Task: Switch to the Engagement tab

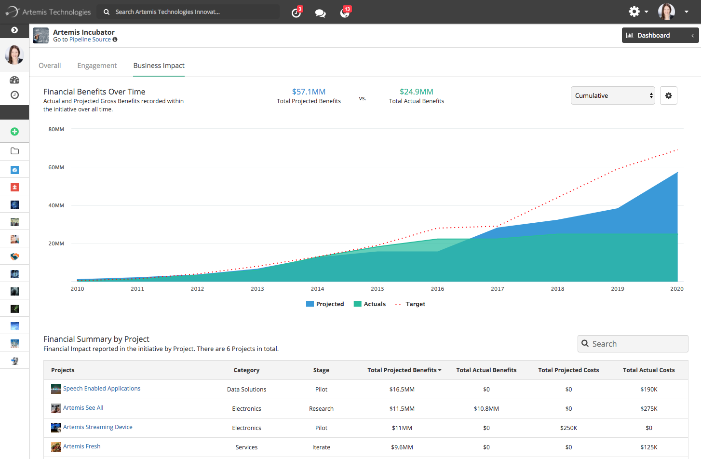Action: [x=97, y=66]
